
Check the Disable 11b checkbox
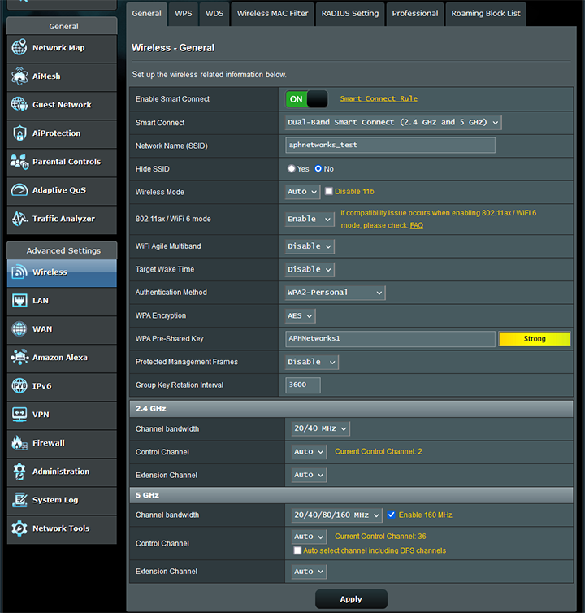(x=329, y=192)
